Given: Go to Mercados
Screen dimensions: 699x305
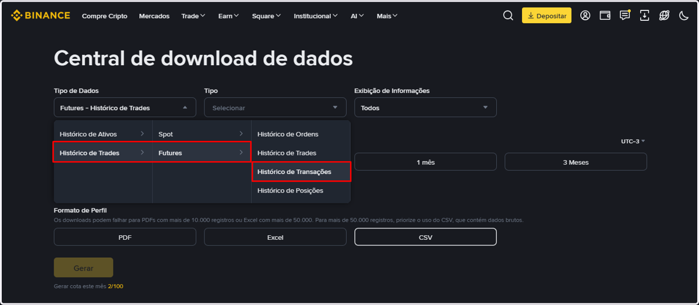Looking at the screenshot, I should 154,16.
